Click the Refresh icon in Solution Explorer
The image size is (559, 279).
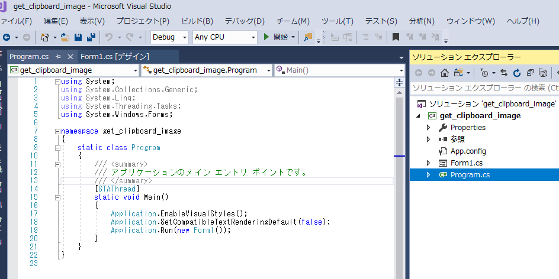click(516, 73)
